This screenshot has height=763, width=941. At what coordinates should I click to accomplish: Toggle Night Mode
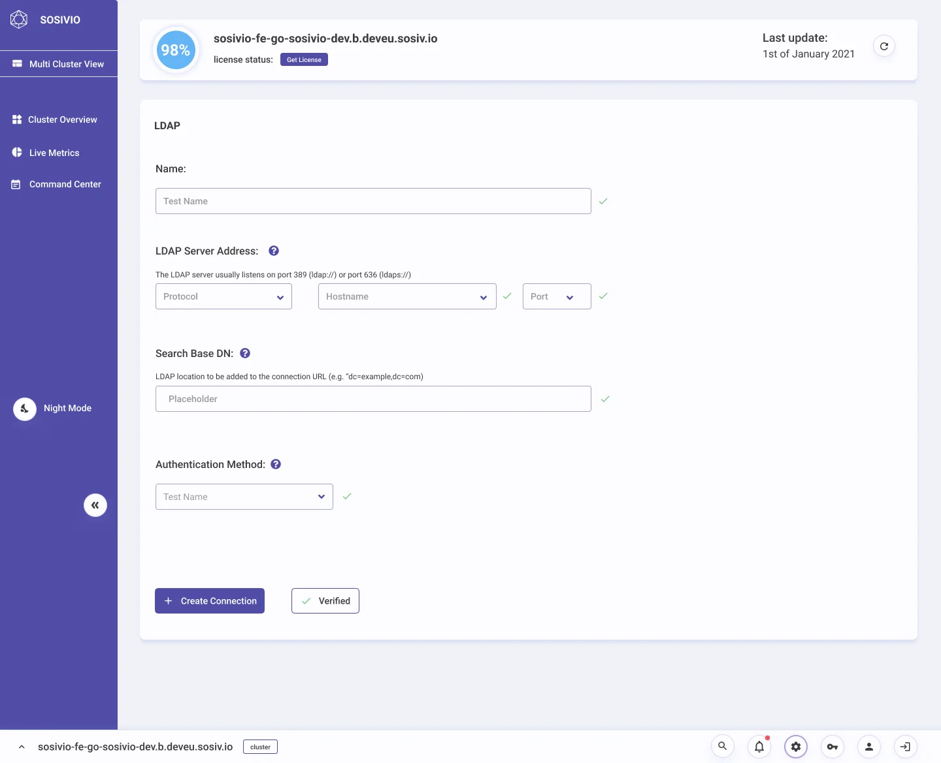pyautogui.click(x=25, y=409)
